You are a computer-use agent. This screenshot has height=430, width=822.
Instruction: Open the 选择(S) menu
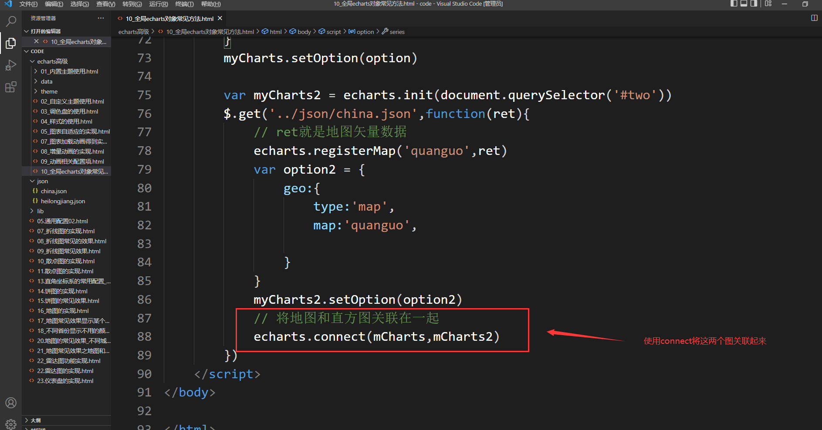[80, 4]
